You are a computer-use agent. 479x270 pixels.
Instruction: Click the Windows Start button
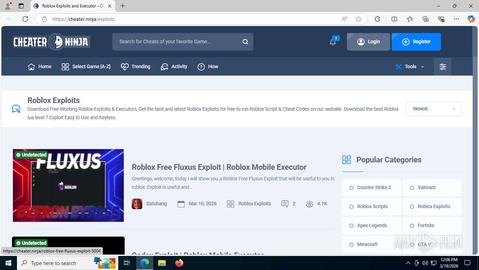pos(8,263)
